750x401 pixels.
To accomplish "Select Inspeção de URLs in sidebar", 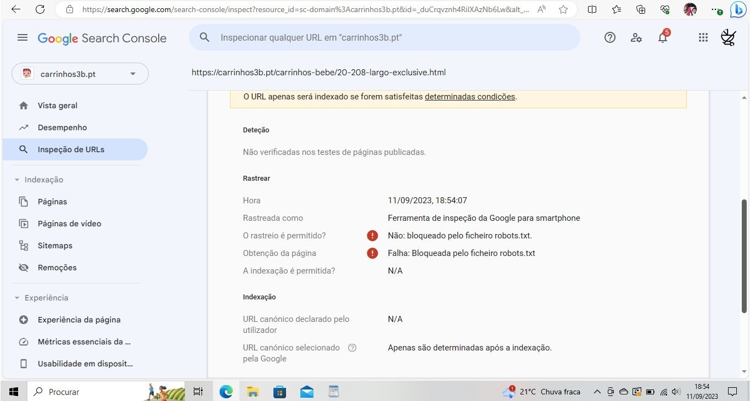I will click(x=75, y=149).
